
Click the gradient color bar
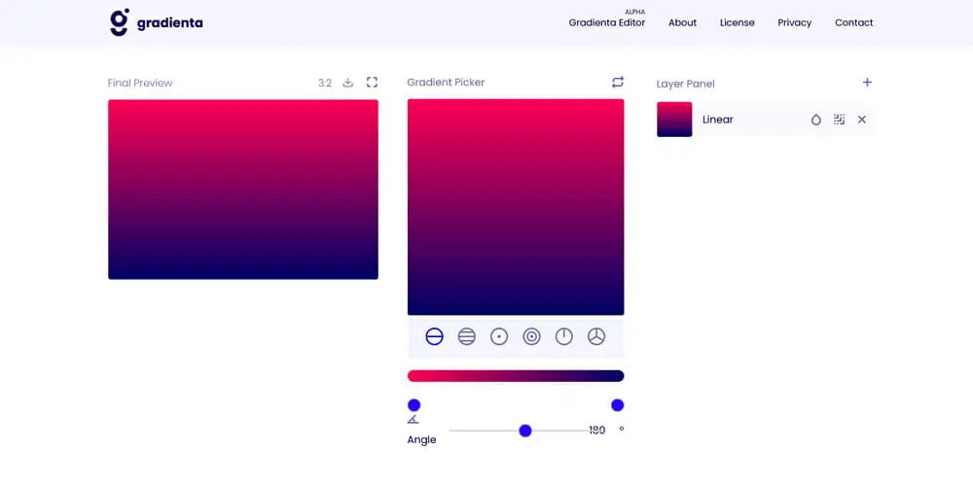click(x=516, y=376)
